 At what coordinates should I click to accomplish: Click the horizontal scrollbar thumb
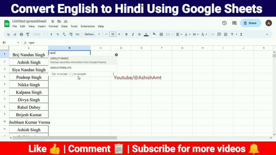click(x=65, y=138)
